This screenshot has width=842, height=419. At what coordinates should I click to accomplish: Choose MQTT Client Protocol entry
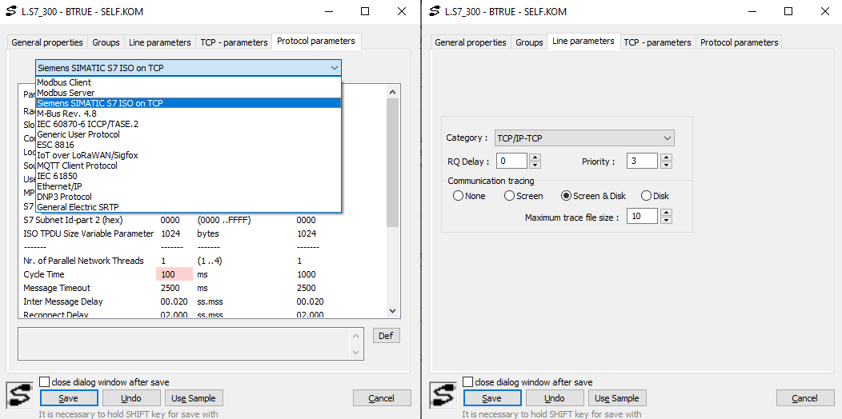[188, 166]
